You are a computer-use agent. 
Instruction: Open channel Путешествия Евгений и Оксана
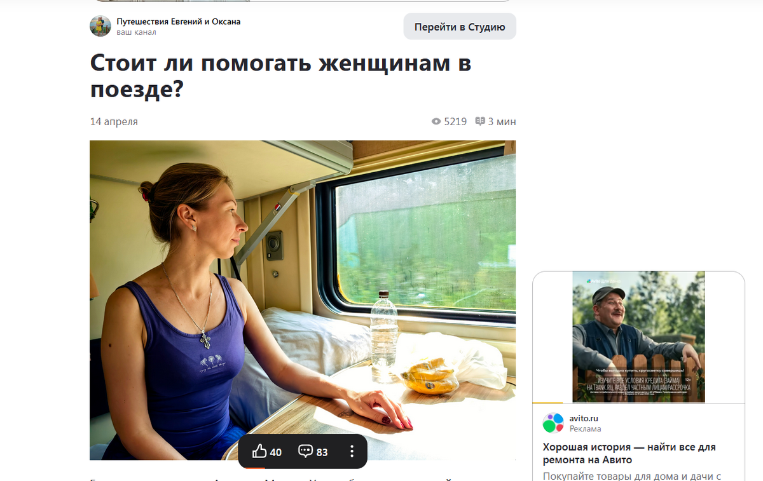tap(179, 22)
